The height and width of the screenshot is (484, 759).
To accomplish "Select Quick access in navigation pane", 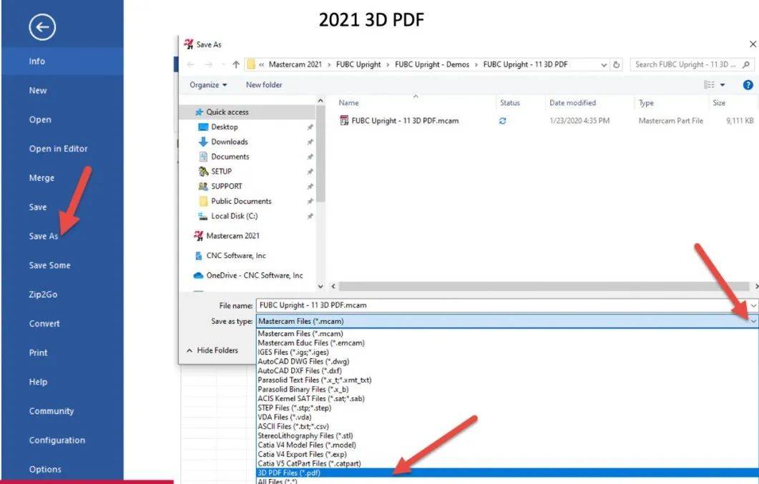I will point(227,112).
